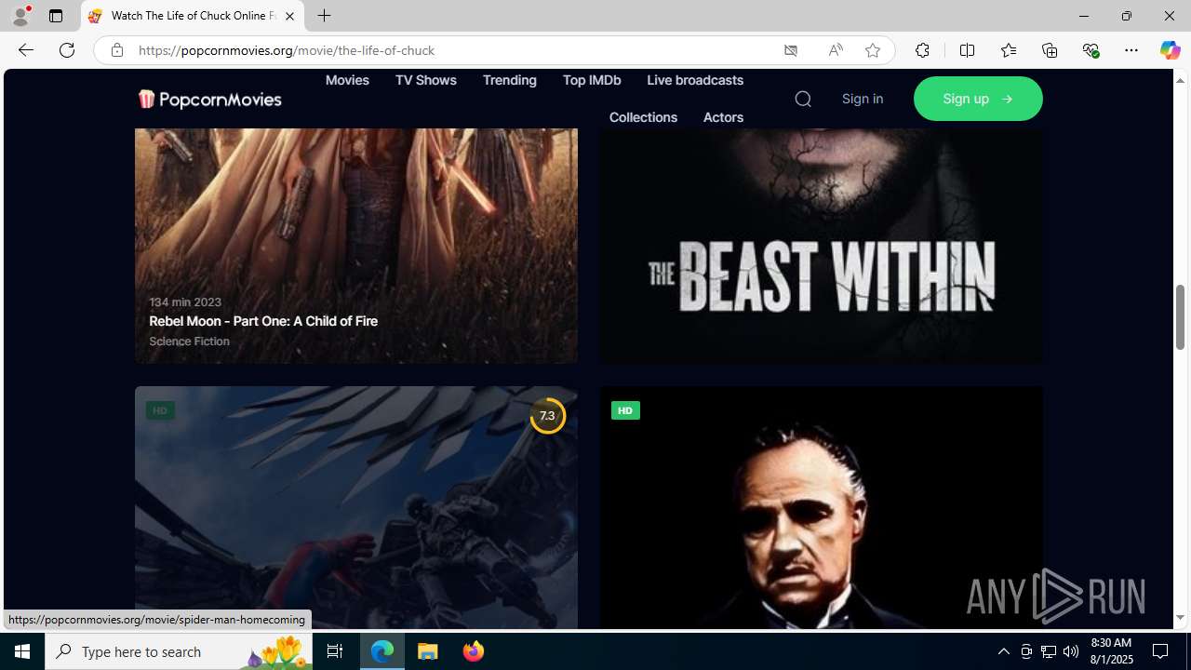Open Read aloud icon in address bar
Viewport: 1191px width, 670px height.
pyautogui.click(x=836, y=50)
